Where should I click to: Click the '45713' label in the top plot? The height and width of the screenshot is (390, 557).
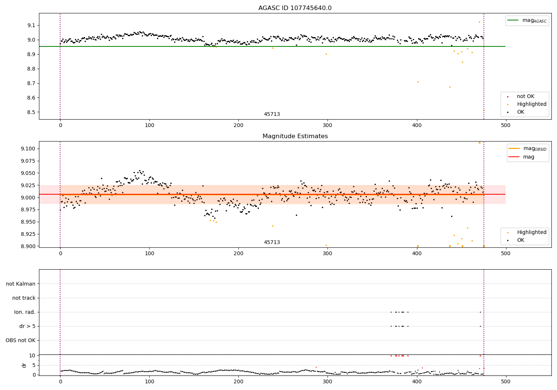(272, 114)
